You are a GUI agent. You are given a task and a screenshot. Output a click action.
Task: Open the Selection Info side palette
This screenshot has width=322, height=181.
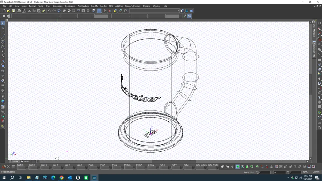point(314,49)
